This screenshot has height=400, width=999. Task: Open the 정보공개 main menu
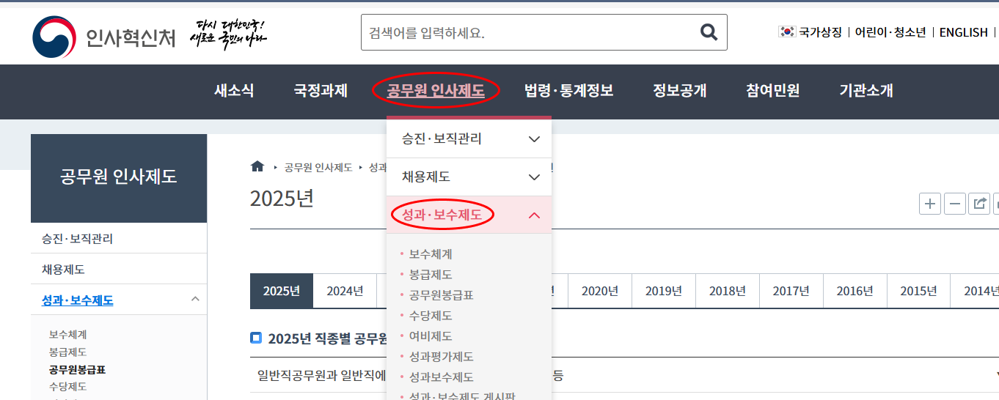(680, 91)
